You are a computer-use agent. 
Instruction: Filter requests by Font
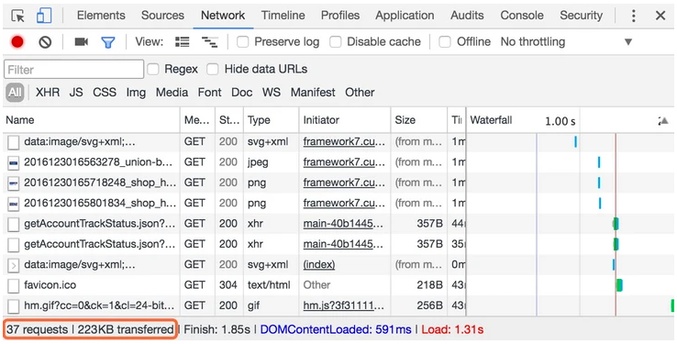[209, 93]
